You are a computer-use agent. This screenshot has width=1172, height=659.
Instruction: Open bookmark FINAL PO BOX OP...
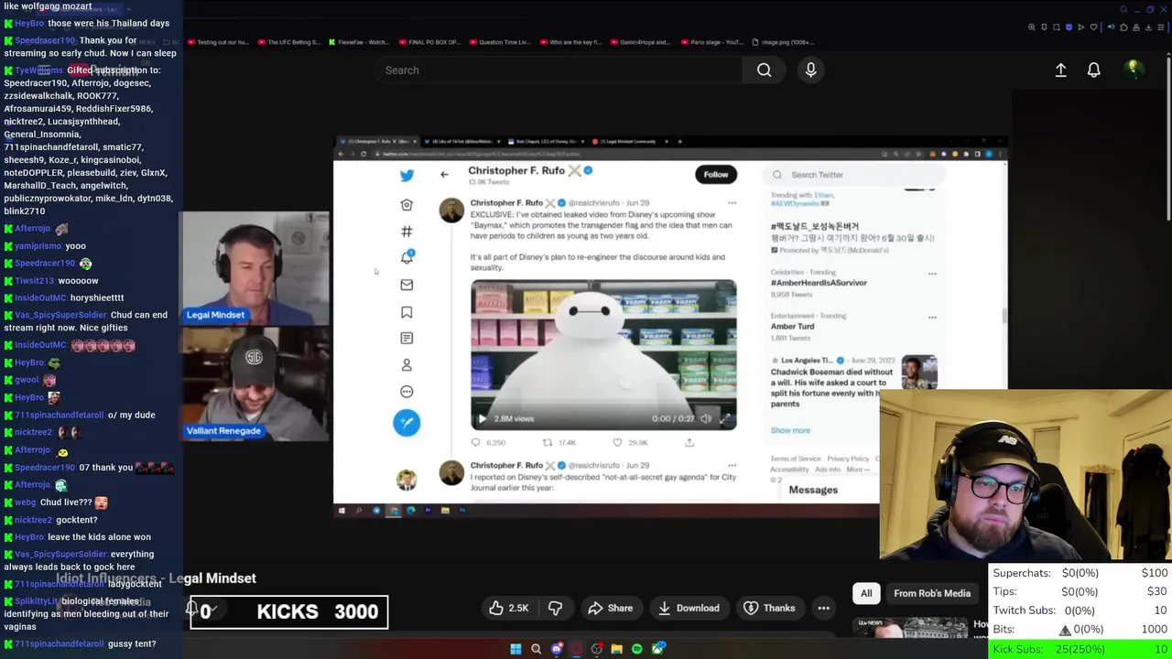pos(429,42)
